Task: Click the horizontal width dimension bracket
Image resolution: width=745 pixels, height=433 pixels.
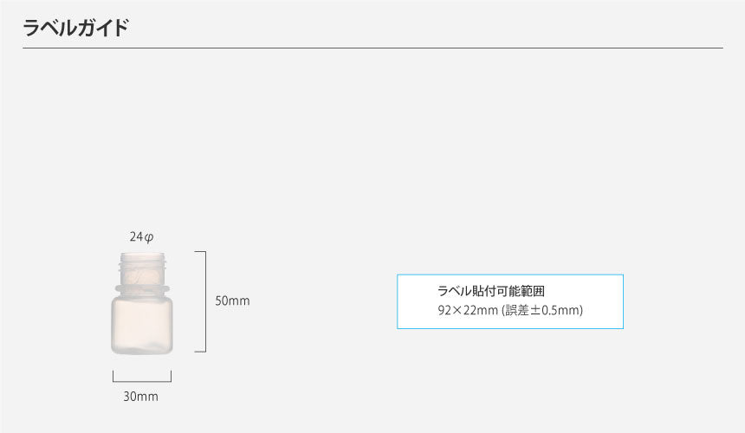Action: coord(141,380)
